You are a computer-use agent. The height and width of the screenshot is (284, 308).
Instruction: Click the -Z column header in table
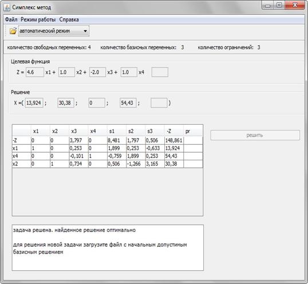174,131
